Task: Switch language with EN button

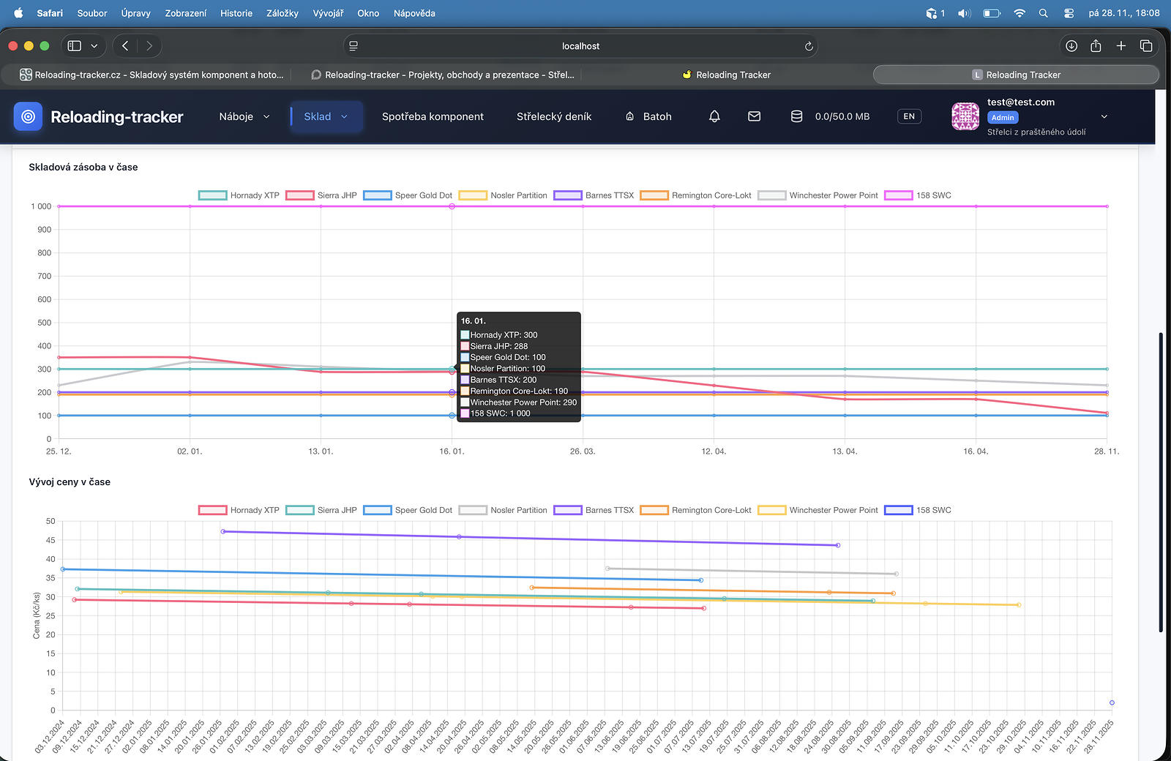Action: tap(909, 116)
